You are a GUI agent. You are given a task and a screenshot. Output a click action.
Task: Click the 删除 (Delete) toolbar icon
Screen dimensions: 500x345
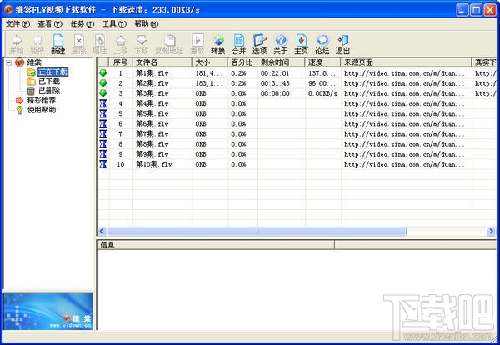[x=79, y=44]
